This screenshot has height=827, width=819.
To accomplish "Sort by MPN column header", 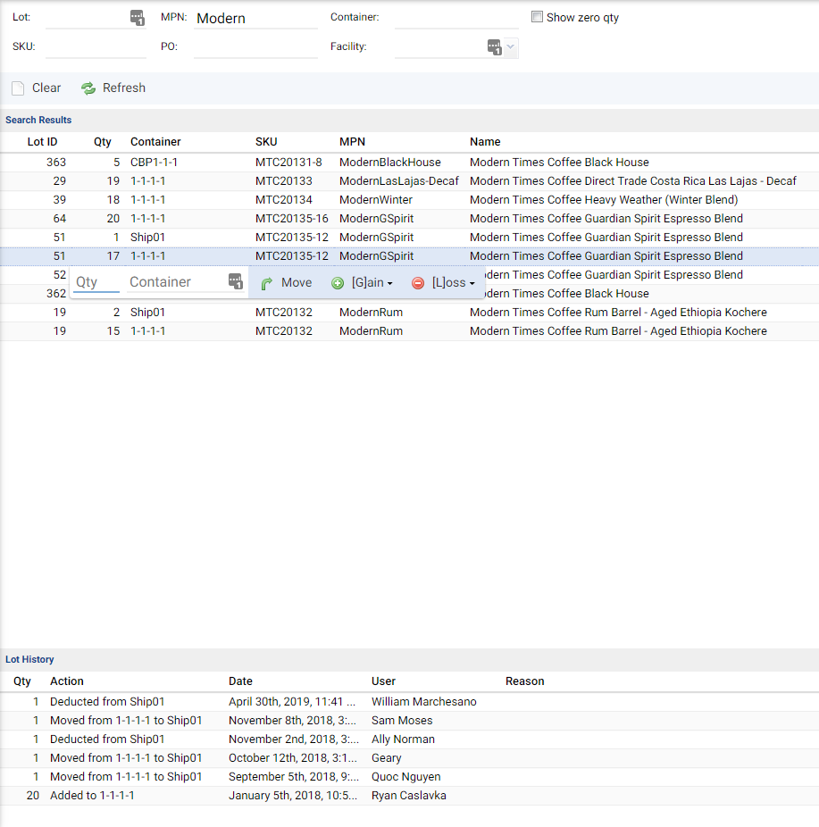I will click(352, 142).
